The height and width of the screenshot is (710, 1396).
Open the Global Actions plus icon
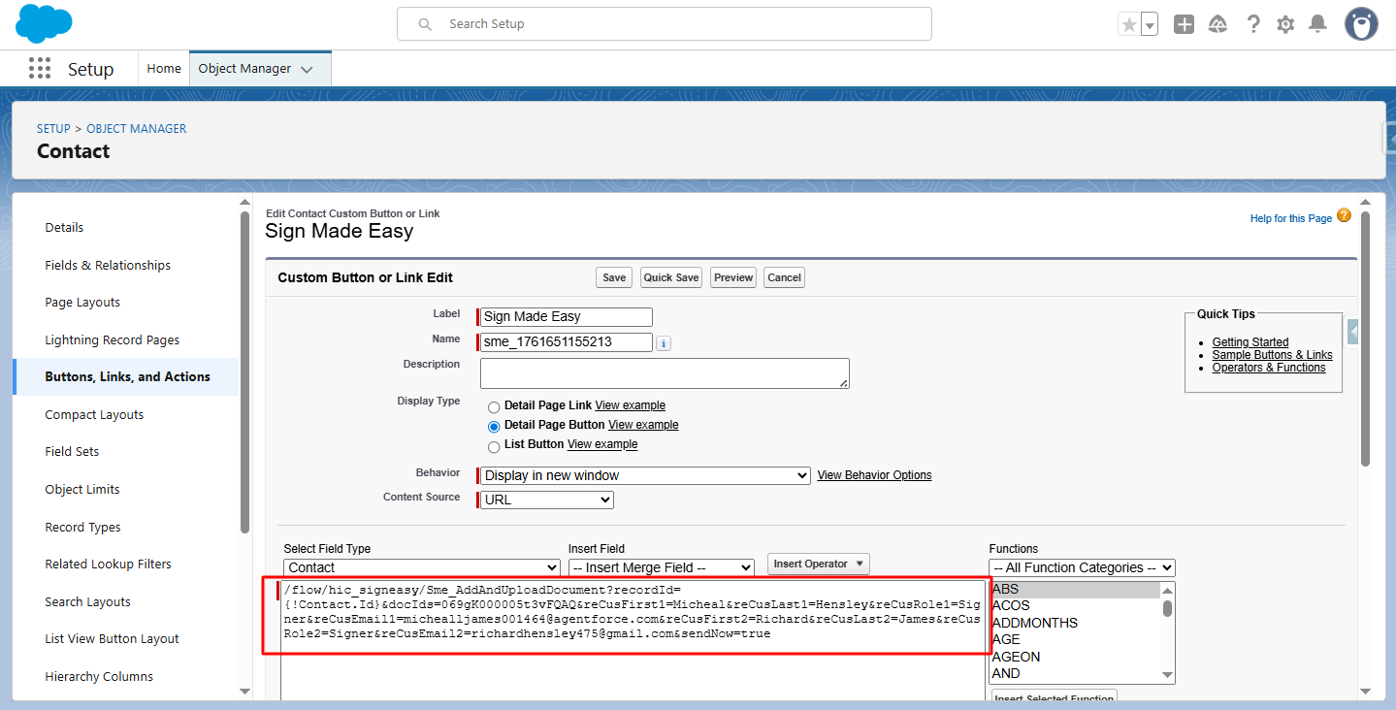pos(1184,24)
